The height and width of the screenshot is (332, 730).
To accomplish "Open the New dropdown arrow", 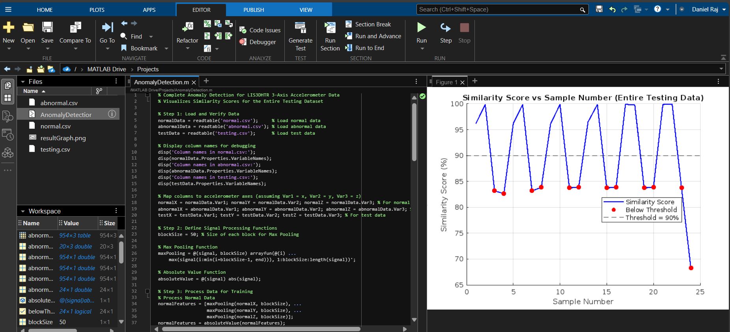I will point(9,49).
